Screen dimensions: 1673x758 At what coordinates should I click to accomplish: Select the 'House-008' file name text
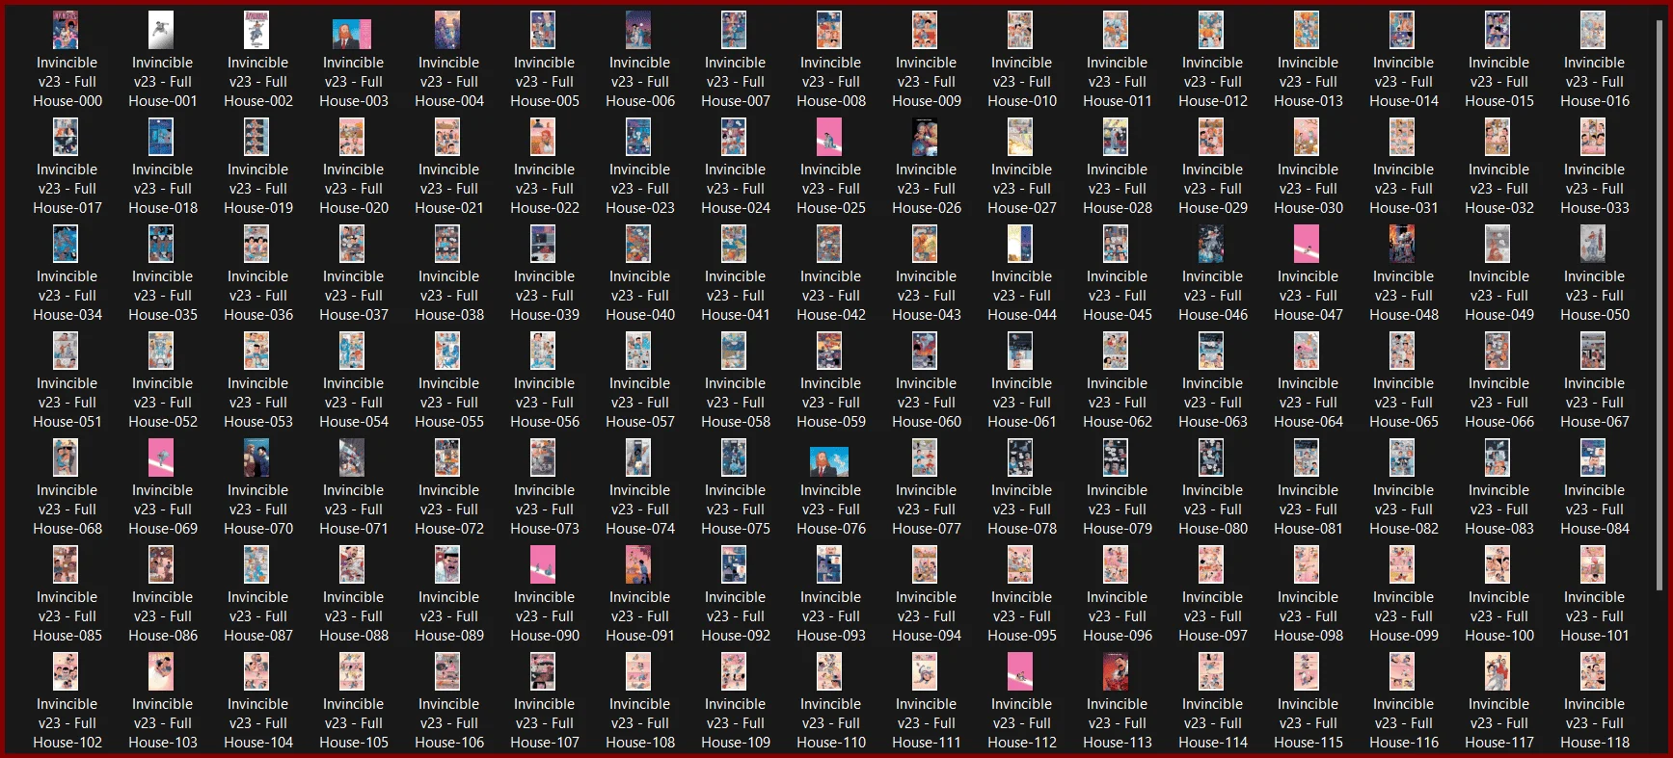(x=831, y=101)
